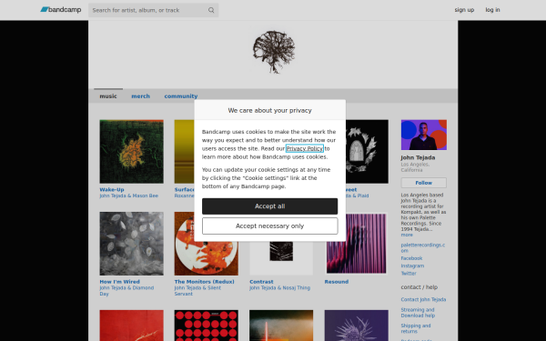
Task: Click the tree logo banner image
Action: point(274,52)
